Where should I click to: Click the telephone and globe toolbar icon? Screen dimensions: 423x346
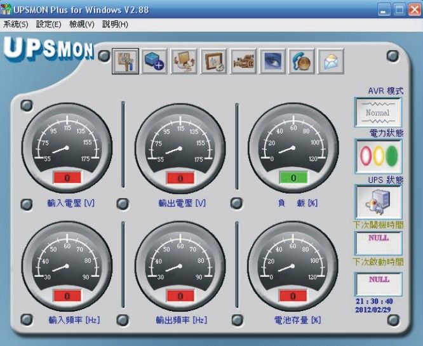click(302, 61)
